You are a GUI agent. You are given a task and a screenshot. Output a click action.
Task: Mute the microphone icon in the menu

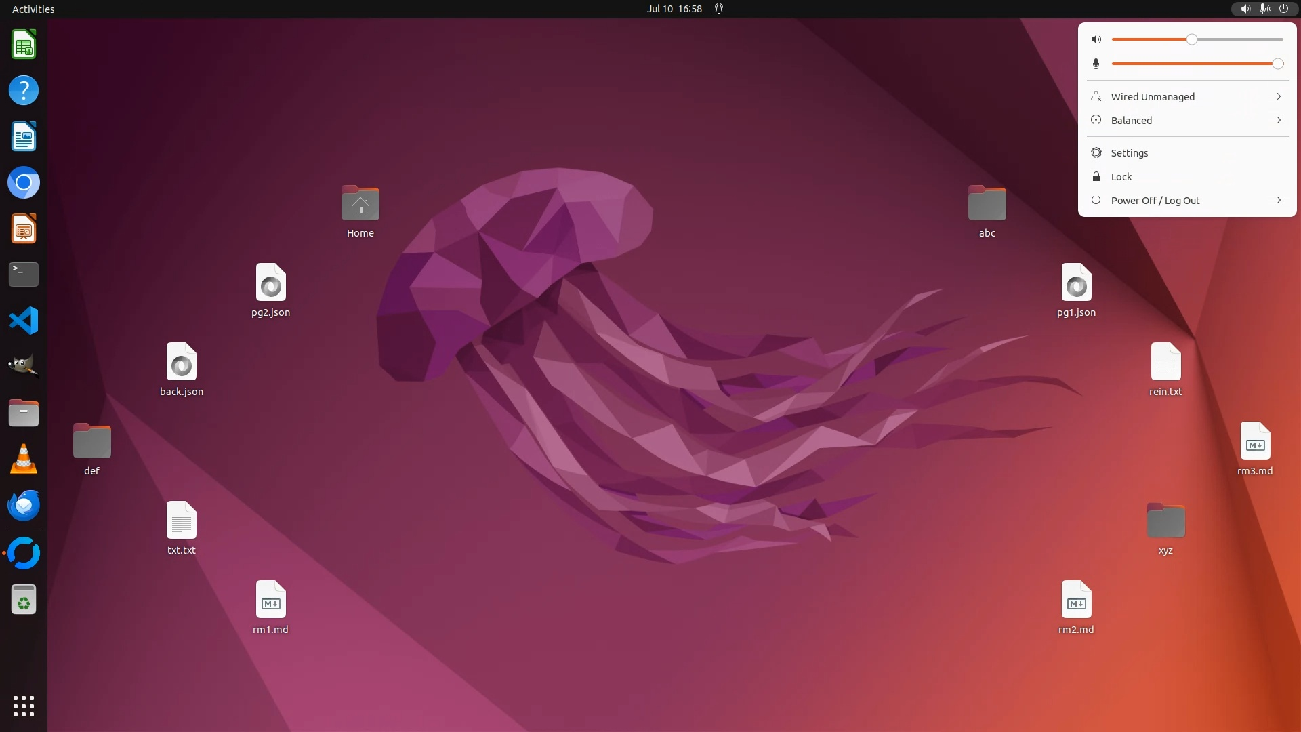click(x=1096, y=64)
